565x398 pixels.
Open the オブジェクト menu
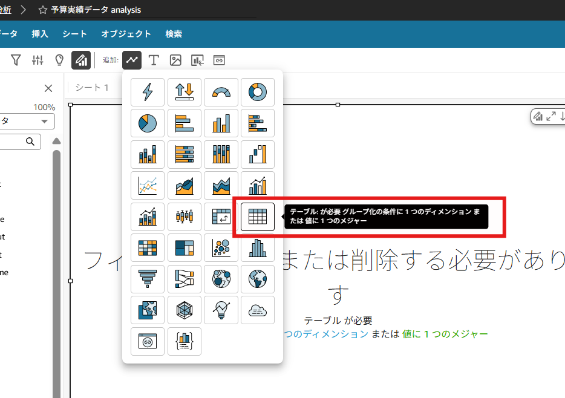tap(126, 34)
